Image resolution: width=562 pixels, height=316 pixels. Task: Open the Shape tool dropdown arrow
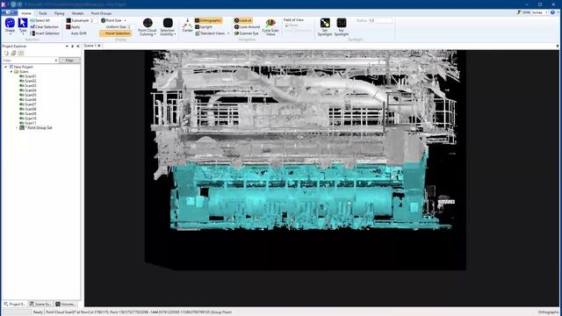pyautogui.click(x=10, y=34)
